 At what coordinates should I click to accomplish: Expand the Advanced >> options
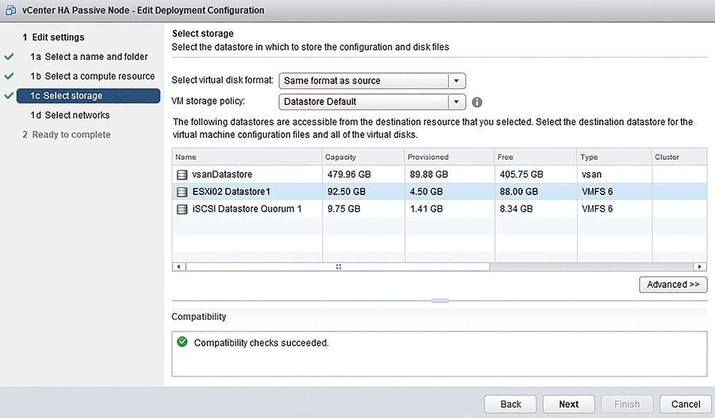click(x=673, y=284)
